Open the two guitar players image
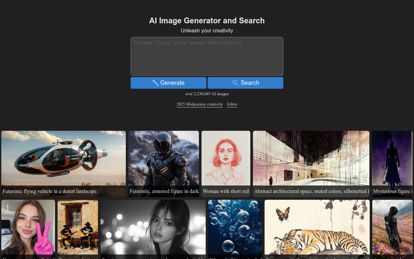This screenshot has height=259, width=414. [78, 229]
